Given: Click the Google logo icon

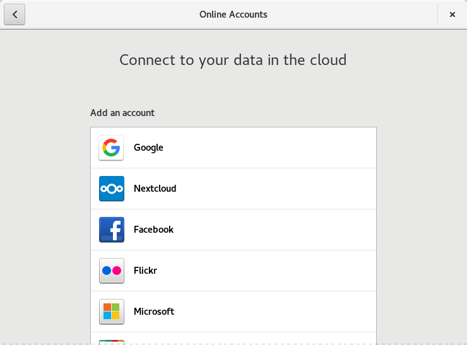Looking at the screenshot, I should pos(111,148).
